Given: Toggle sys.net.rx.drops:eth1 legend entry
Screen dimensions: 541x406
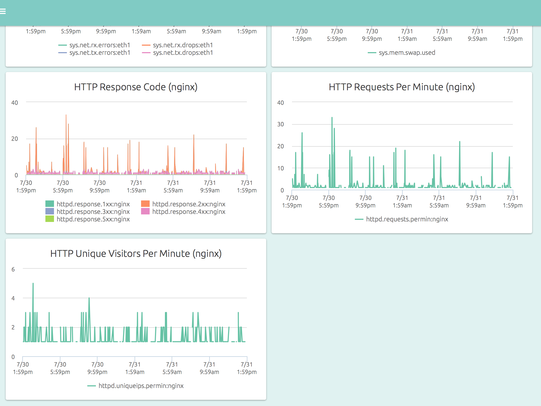Looking at the screenshot, I should point(183,45).
